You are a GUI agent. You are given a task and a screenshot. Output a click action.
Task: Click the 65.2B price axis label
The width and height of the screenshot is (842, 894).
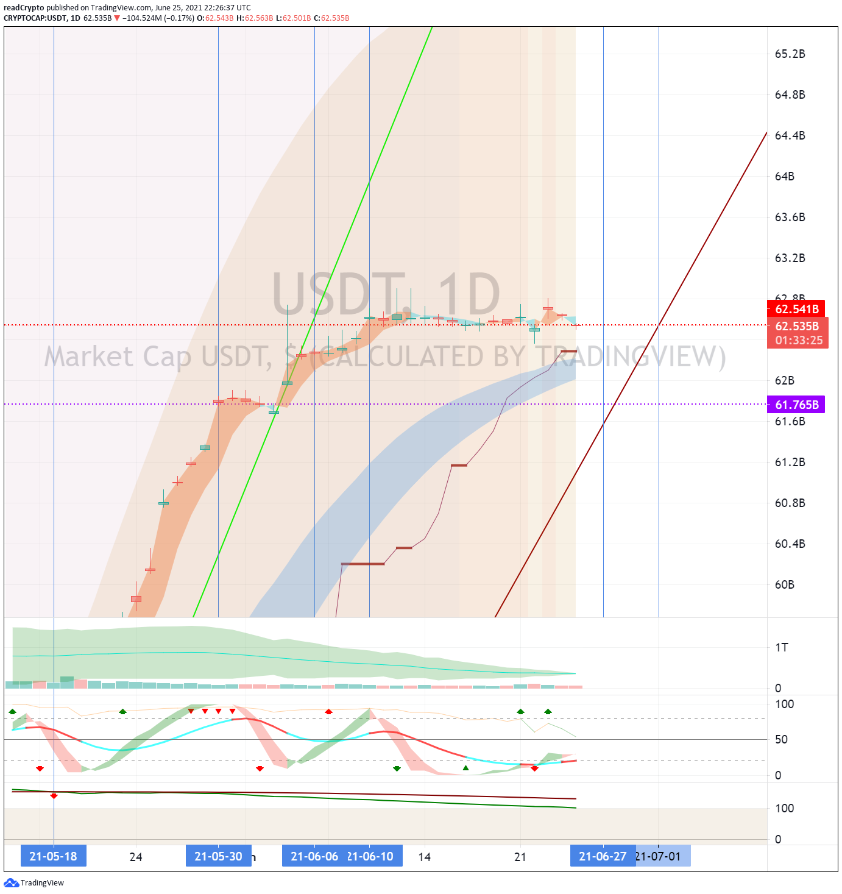[790, 54]
